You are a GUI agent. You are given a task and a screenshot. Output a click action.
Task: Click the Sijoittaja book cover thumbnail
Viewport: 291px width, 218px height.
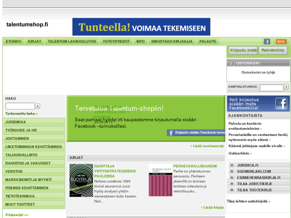[x=81, y=180]
